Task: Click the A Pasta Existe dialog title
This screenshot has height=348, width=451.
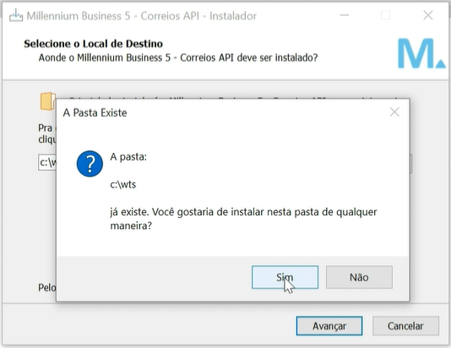Action: point(95,112)
